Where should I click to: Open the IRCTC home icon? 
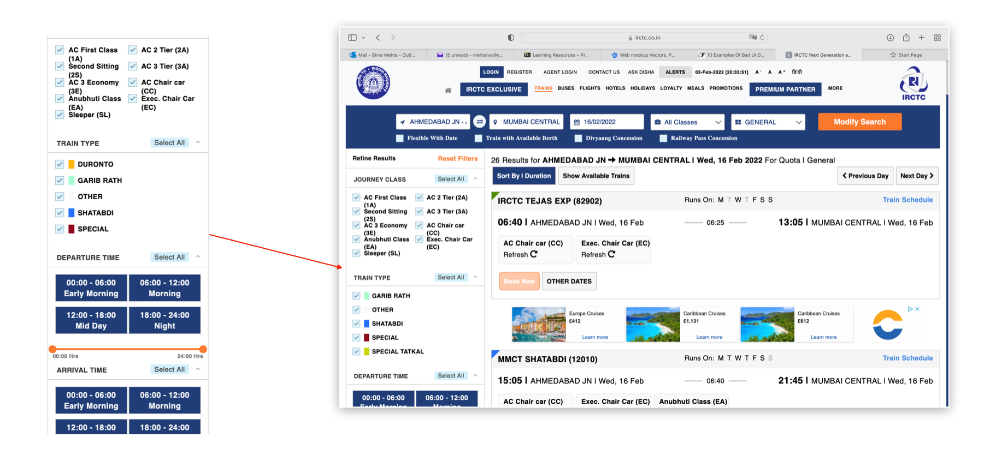(448, 91)
